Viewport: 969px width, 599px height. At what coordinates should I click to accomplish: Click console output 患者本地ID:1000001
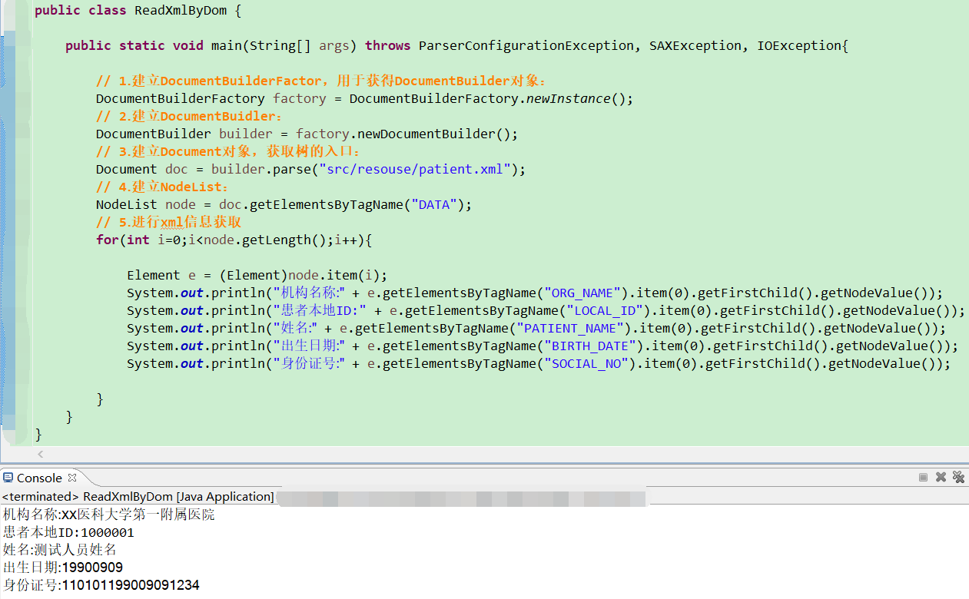coord(68,532)
